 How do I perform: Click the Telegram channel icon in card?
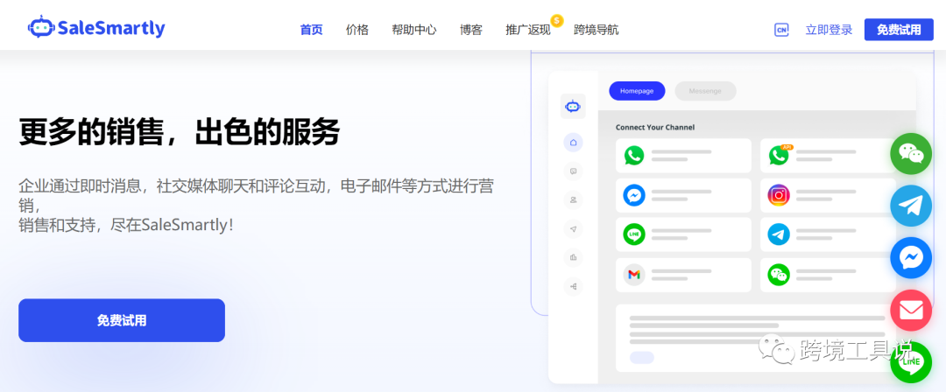[779, 234]
